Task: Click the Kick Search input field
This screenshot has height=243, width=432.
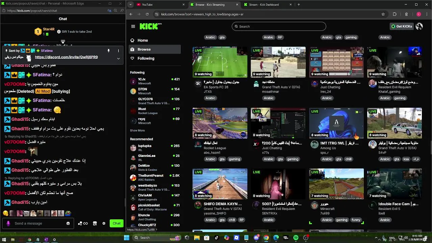Action: (x=279, y=26)
